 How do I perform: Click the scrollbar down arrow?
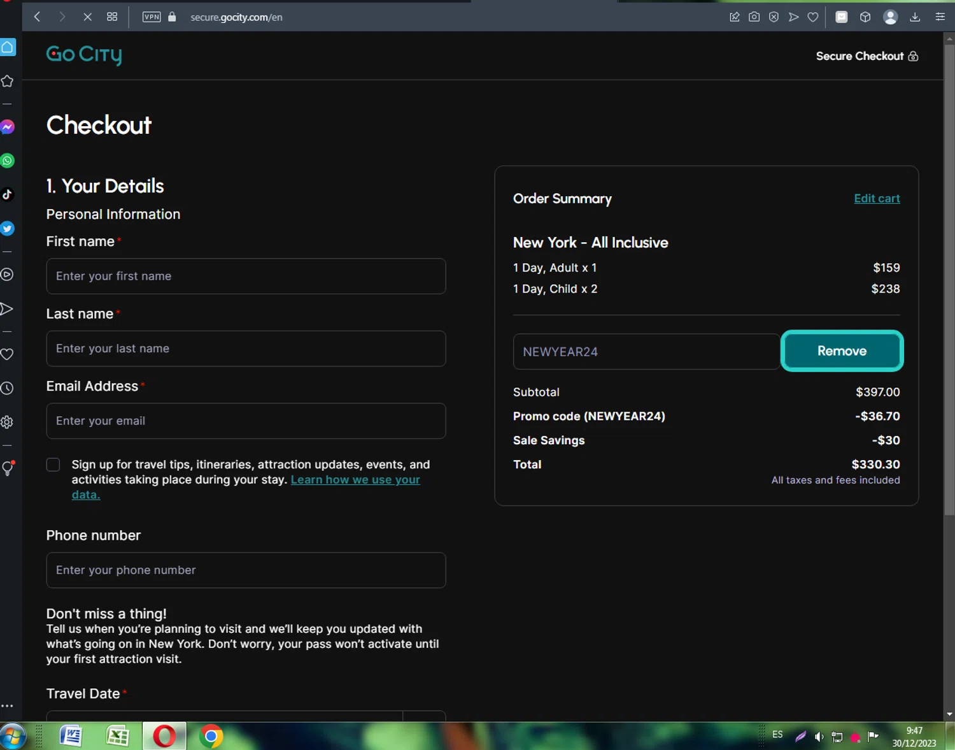point(949,714)
